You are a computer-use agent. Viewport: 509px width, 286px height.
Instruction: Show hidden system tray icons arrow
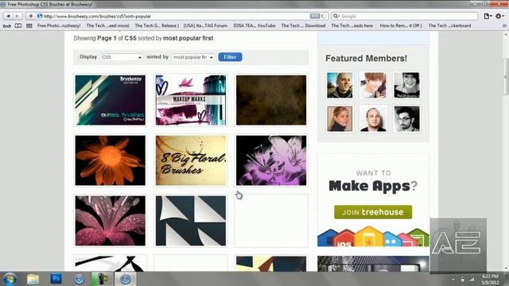tap(453, 279)
